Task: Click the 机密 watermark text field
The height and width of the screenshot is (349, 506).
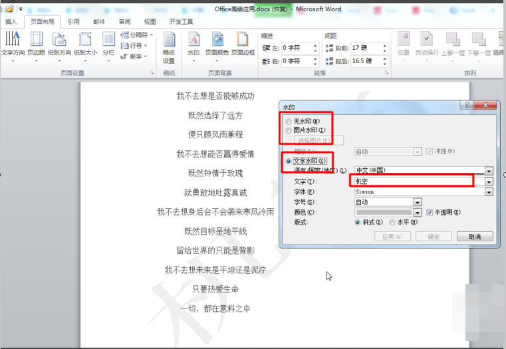Action: click(420, 181)
